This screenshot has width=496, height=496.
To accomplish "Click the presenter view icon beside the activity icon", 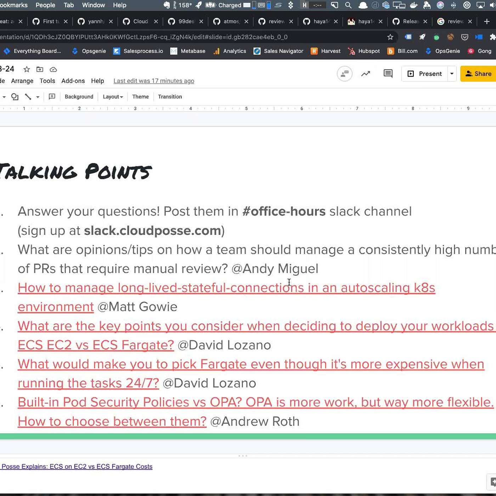I will point(344,74).
